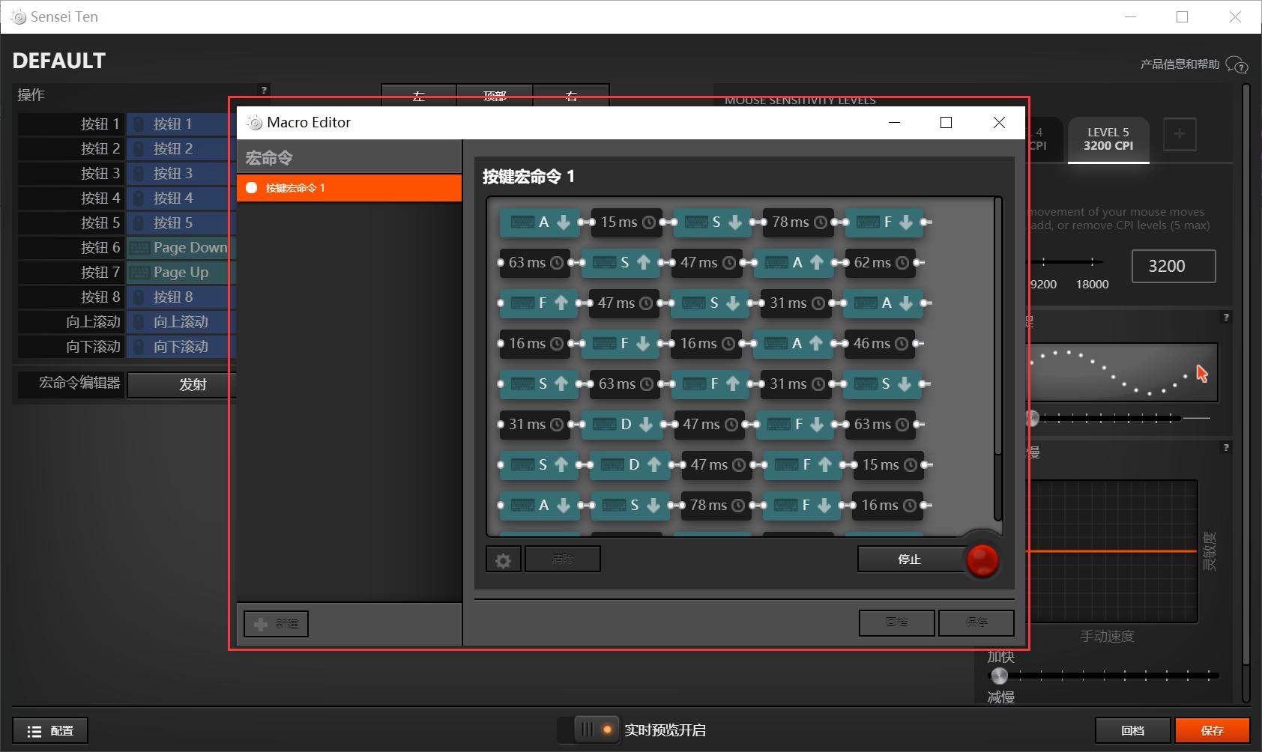
Task: Click the red macro record button
Action: tap(982, 560)
